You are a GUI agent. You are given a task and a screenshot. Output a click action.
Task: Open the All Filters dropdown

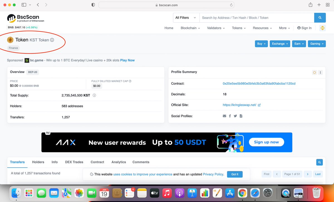pyautogui.click(x=186, y=18)
